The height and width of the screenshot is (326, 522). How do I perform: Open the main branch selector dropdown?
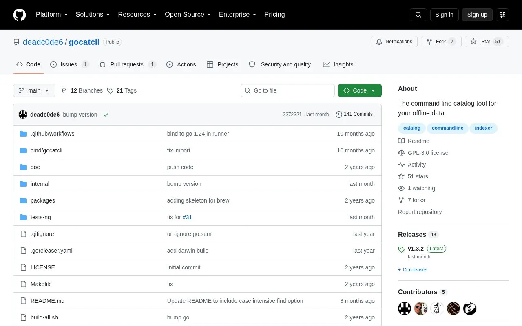click(x=34, y=90)
